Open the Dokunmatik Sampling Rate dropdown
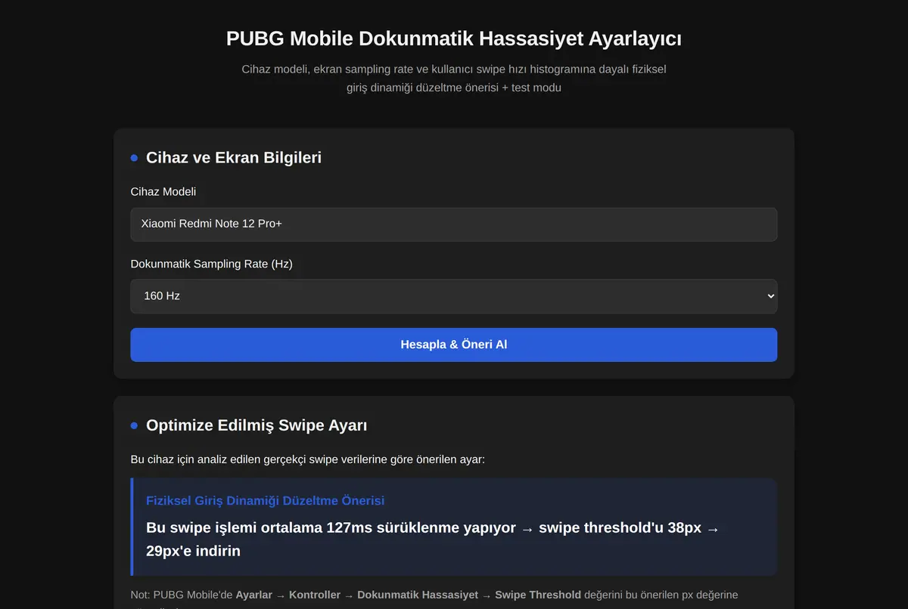The height and width of the screenshot is (609, 908). [x=453, y=296]
